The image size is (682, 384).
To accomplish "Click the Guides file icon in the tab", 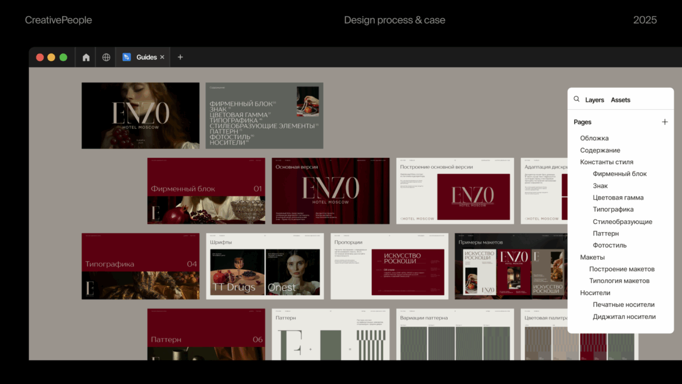I will [x=126, y=57].
